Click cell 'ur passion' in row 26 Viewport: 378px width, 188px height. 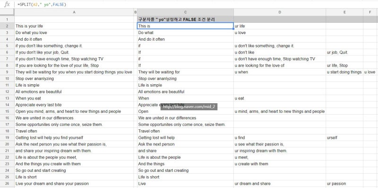click(x=344, y=184)
